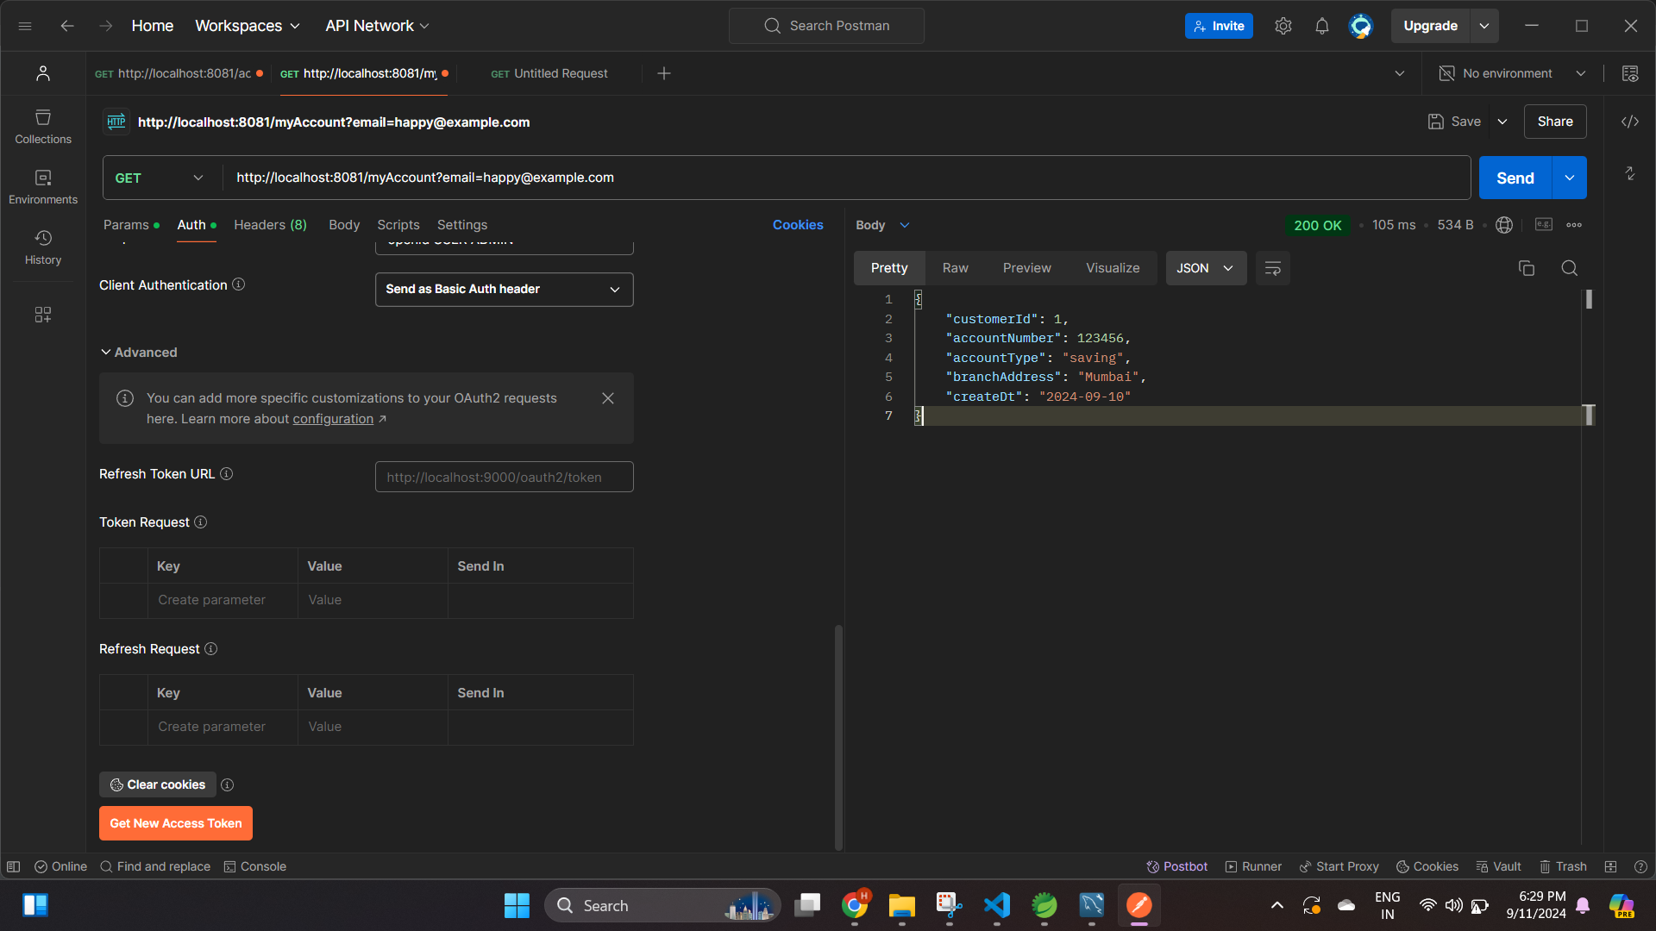The width and height of the screenshot is (1656, 931).
Task: Open the Environments sidebar panel
Action: [x=43, y=186]
